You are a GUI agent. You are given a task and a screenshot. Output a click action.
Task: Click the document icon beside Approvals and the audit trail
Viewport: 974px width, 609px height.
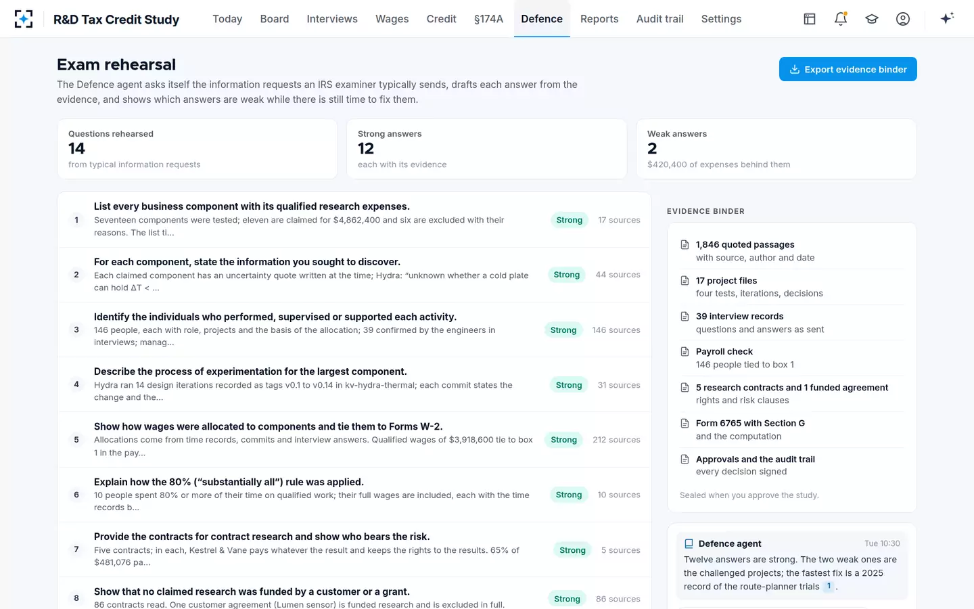tap(685, 459)
